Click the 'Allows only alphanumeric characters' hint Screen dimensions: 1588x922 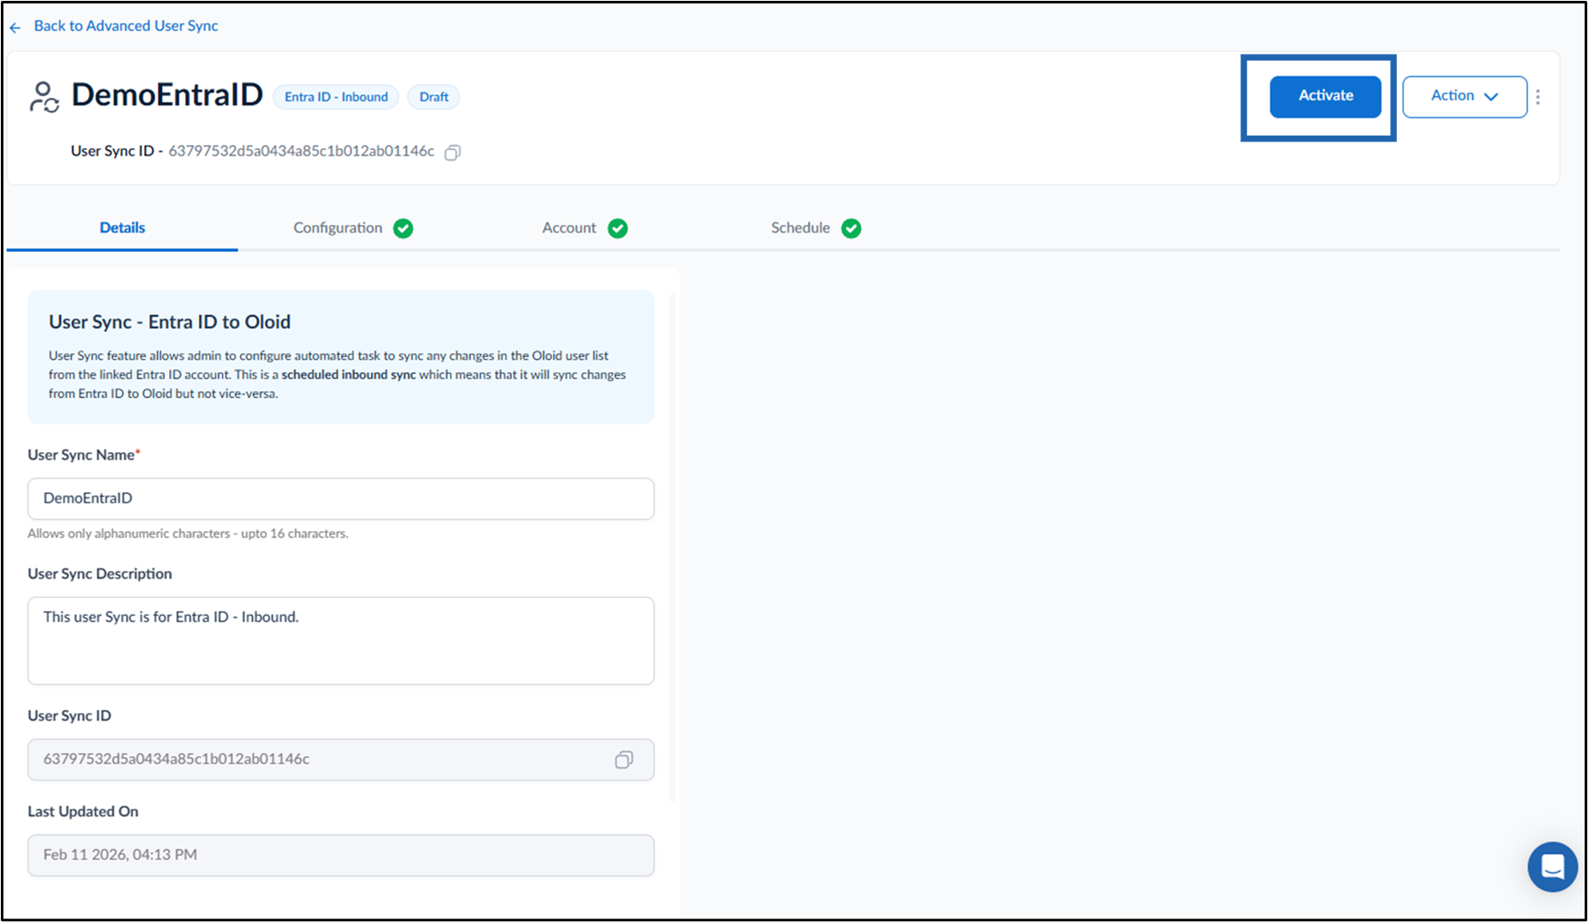pyautogui.click(x=188, y=533)
